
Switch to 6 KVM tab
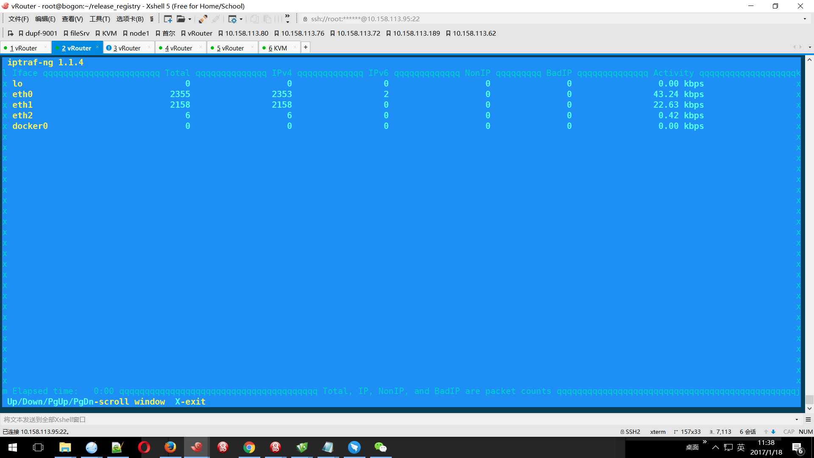(279, 47)
